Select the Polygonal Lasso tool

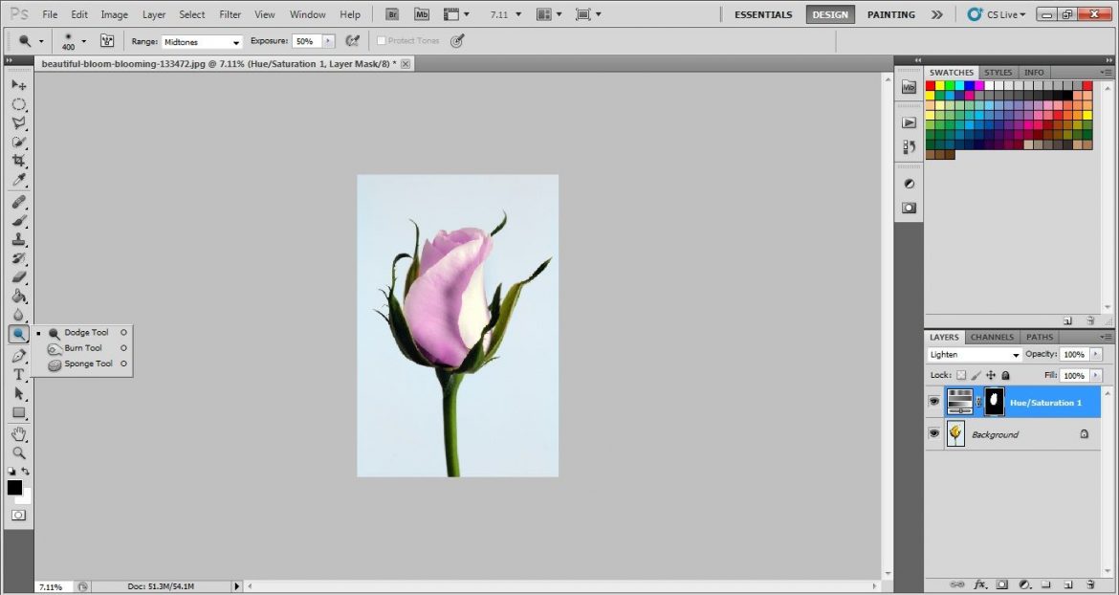coord(18,122)
